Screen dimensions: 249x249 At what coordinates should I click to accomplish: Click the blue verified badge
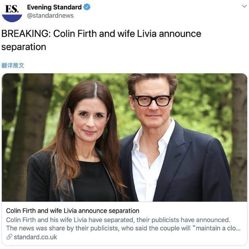point(87,7)
